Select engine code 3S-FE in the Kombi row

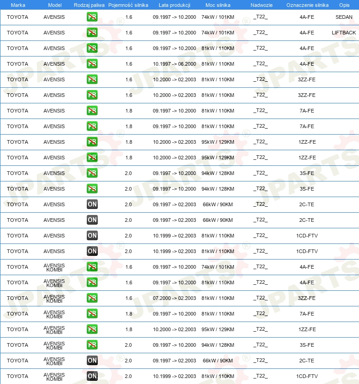point(307,345)
